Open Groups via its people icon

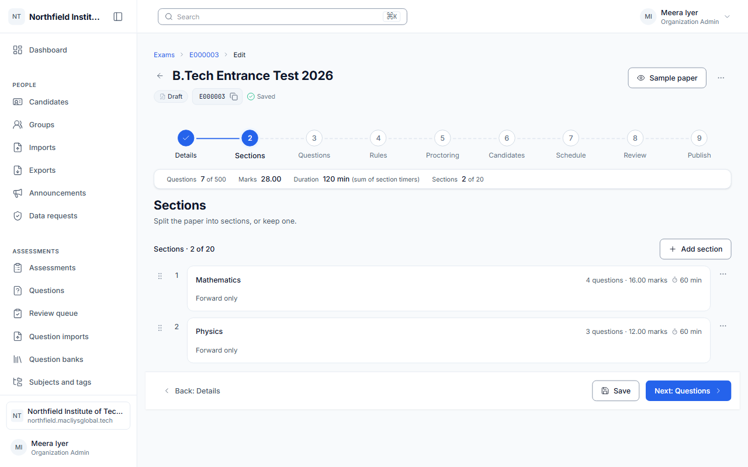pyautogui.click(x=18, y=125)
